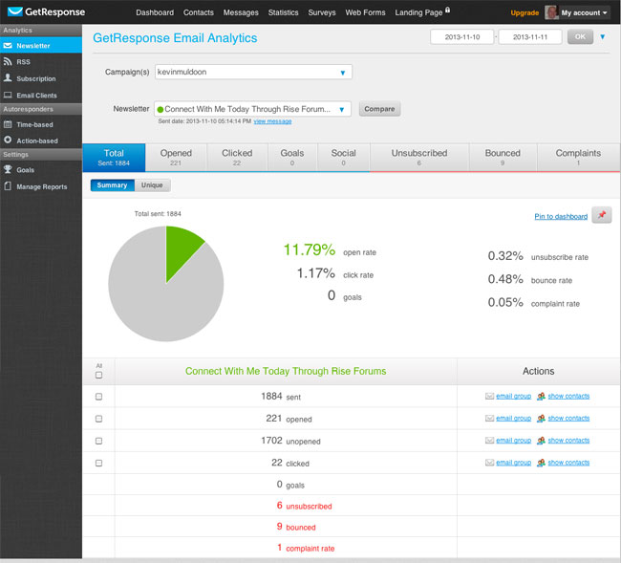Click email group link in opened row

514,418
